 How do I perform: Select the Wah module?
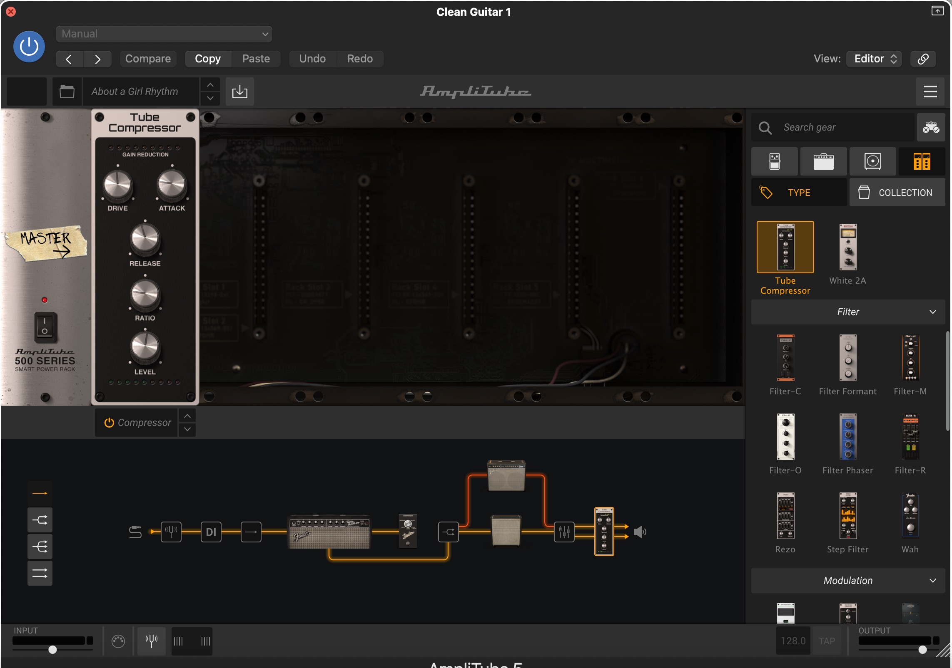click(x=910, y=516)
